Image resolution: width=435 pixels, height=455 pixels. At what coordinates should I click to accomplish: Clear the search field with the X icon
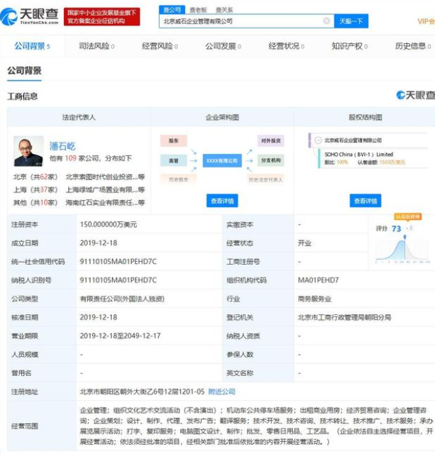[x=326, y=21]
